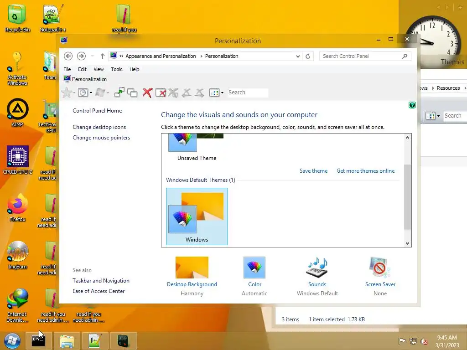Click the theme list scroll up arrow
Viewport: 467px width, 350px height.
[x=407, y=138]
